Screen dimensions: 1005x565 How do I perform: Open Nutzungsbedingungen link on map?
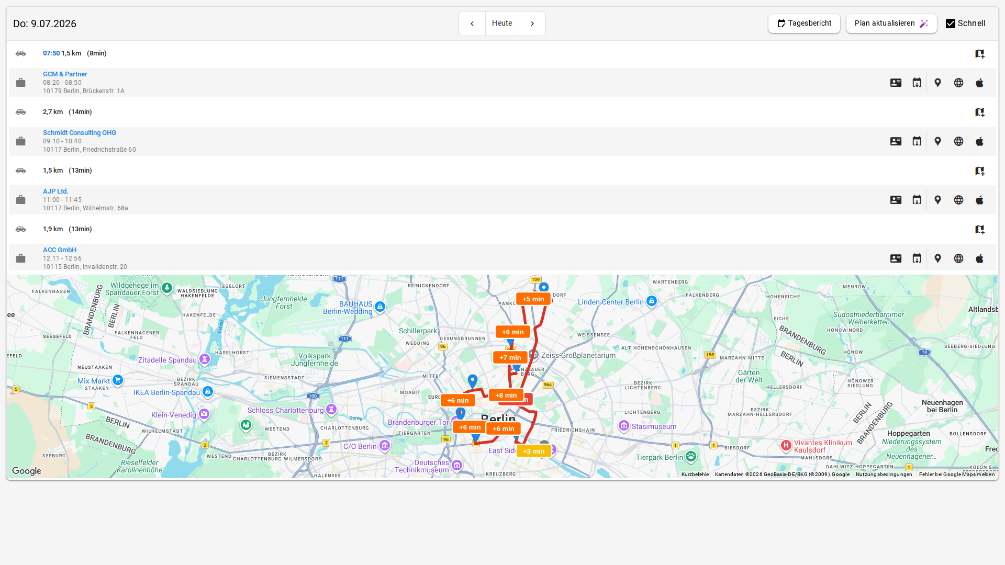[x=884, y=474]
